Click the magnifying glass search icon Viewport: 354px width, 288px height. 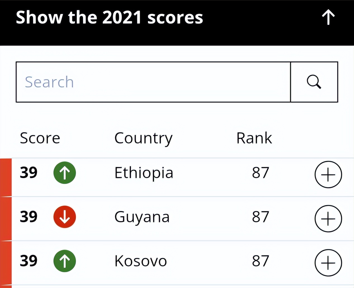click(x=314, y=82)
